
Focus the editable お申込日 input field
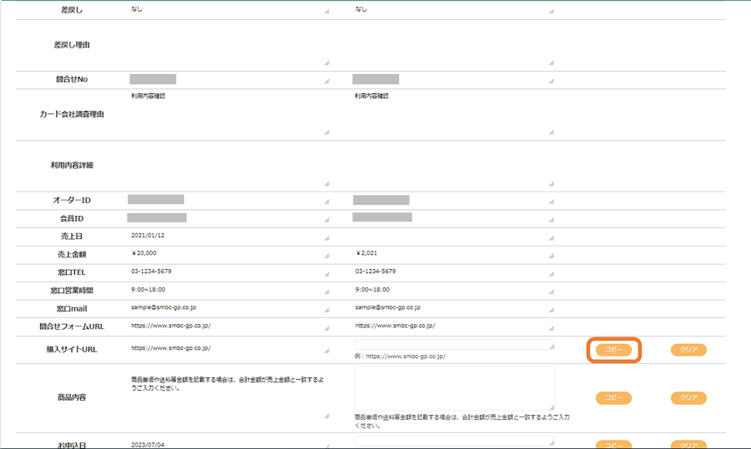455,441
